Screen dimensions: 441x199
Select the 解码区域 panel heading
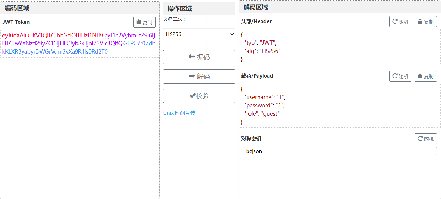[x=256, y=7]
